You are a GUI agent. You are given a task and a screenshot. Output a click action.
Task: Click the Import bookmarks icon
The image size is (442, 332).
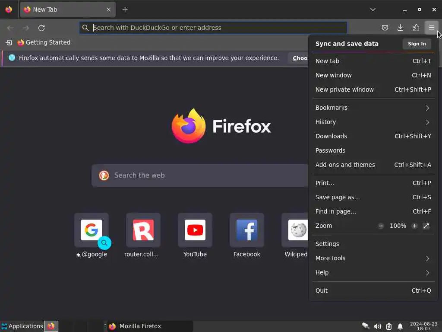(x=9, y=42)
